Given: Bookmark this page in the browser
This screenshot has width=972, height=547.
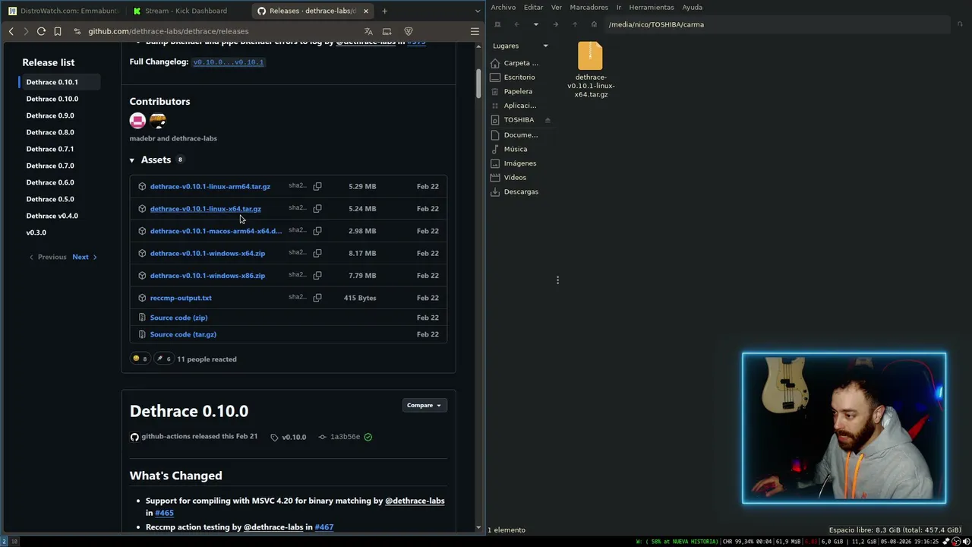Looking at the screenshot, I should pos(57,31).
